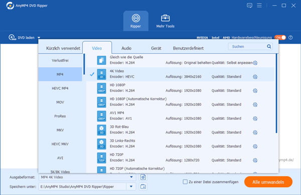Switch to the Kürzlich verwendet tab

pos(63,48)
